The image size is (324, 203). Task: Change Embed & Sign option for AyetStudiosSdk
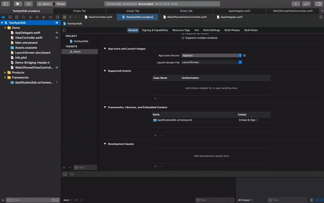coord(248,120)
